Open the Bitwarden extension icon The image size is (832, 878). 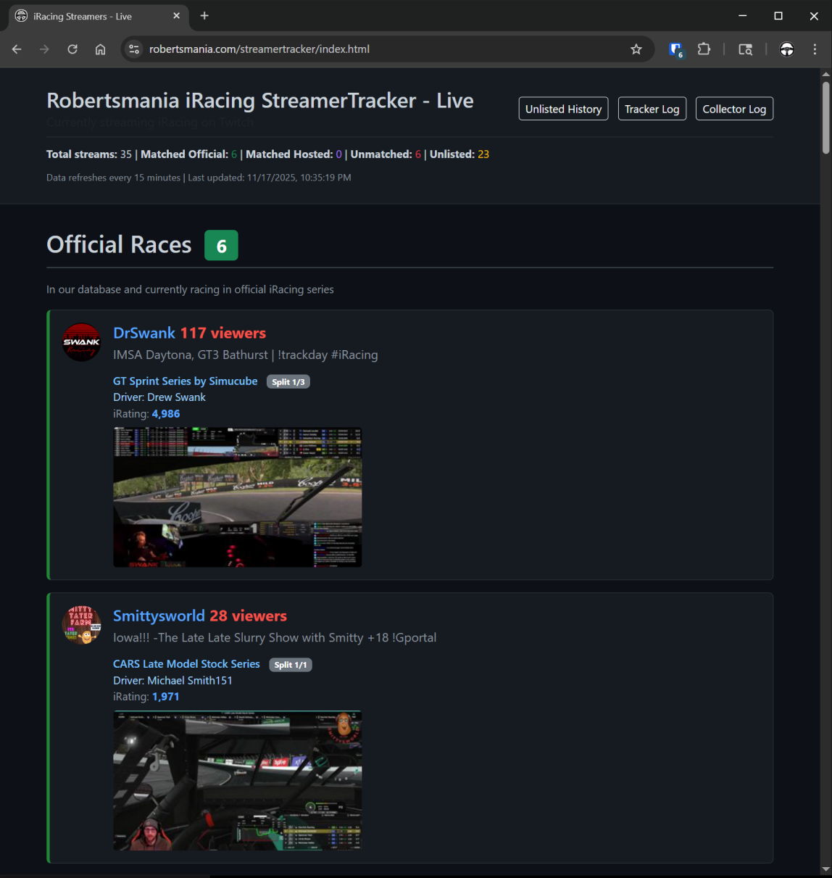(x=675, y=49)
